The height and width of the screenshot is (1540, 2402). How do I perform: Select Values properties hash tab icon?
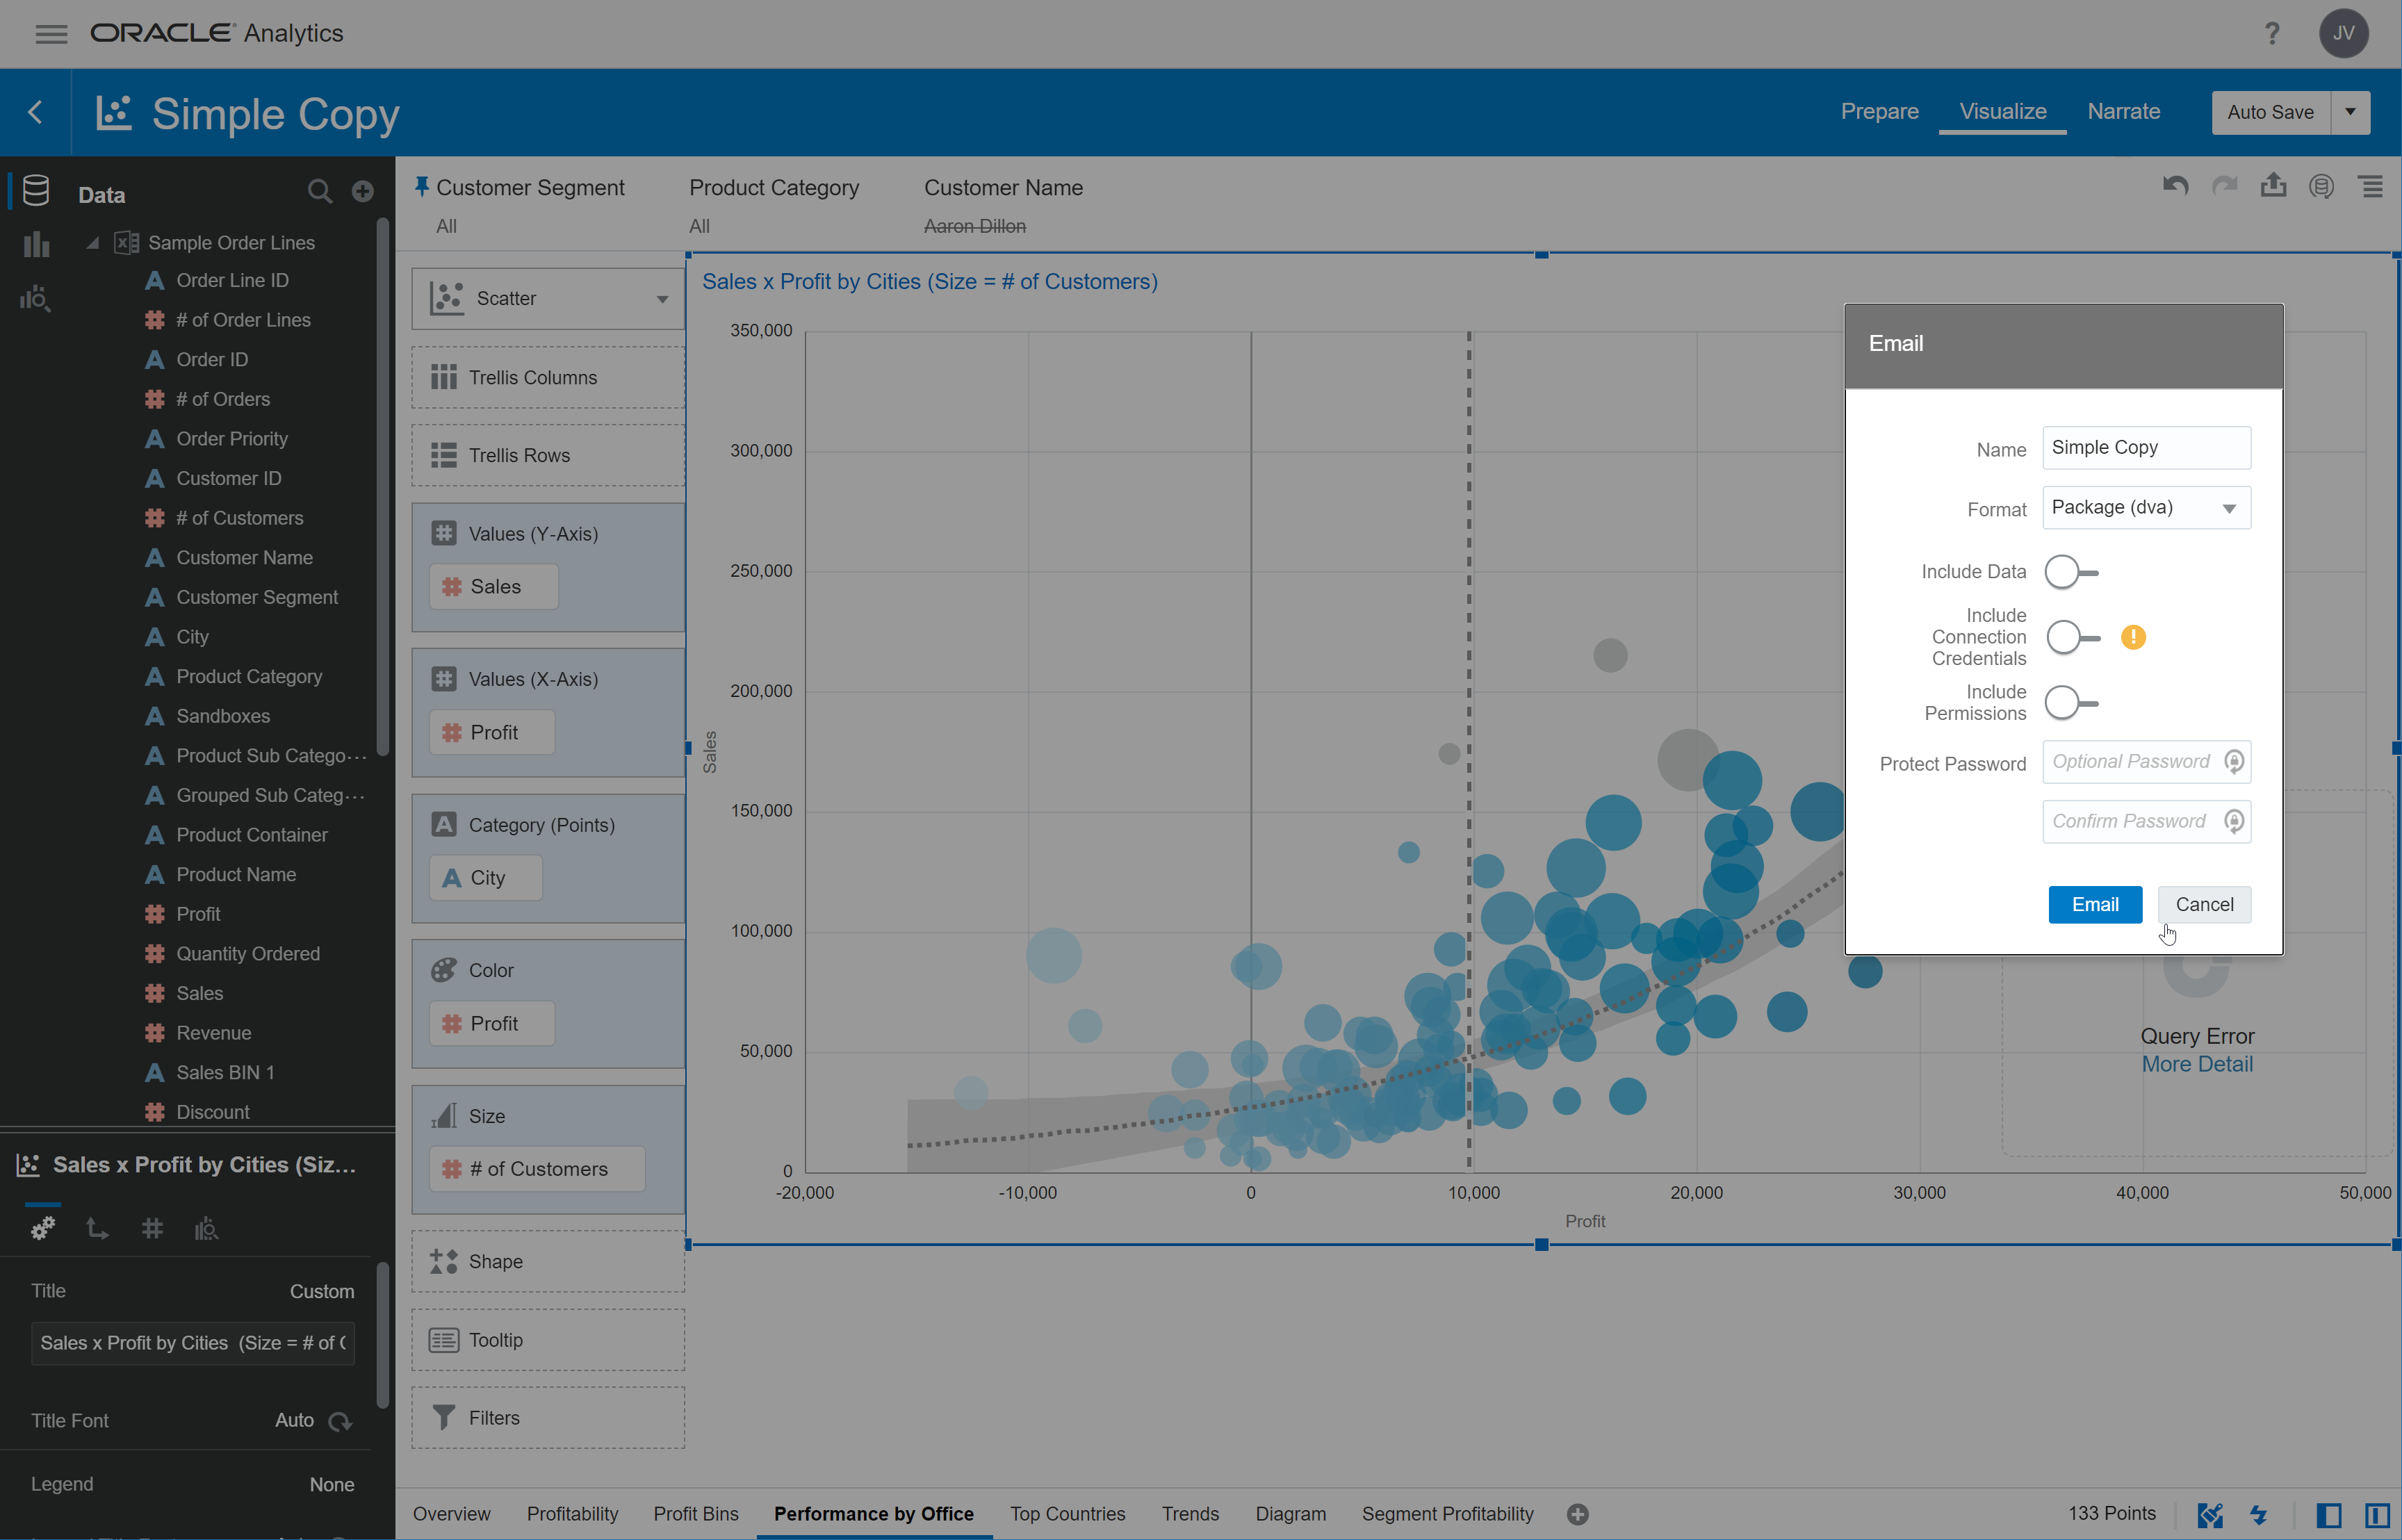(x=152, y=1228)
